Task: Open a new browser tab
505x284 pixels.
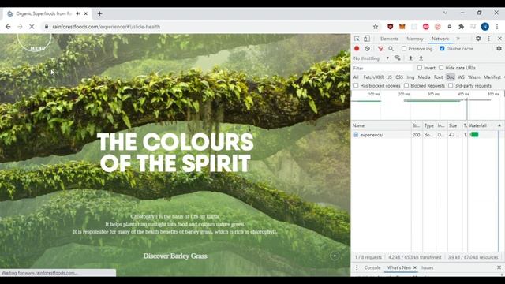Action: [100, 13]
